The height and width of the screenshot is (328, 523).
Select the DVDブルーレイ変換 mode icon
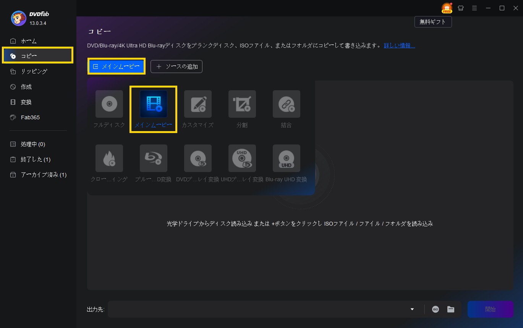click(x=198, y=158)
